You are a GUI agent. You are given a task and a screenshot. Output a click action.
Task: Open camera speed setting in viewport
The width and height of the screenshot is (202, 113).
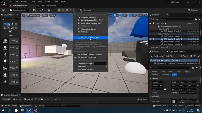pos(140,15)
